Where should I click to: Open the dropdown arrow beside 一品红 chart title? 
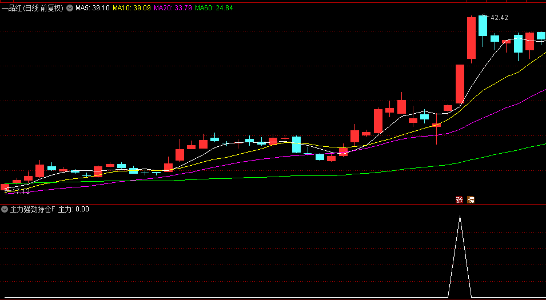pyautogui.click(x=70, y=7)
